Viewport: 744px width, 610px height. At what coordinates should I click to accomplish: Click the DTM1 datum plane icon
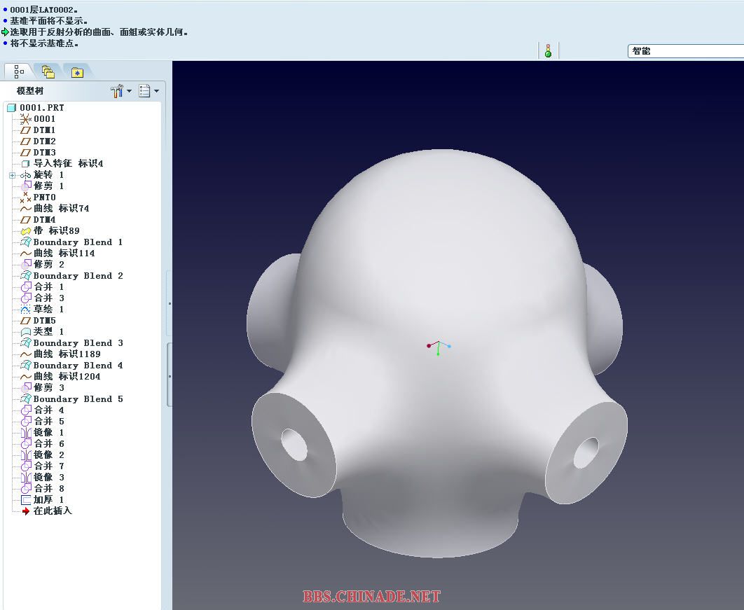26,130
